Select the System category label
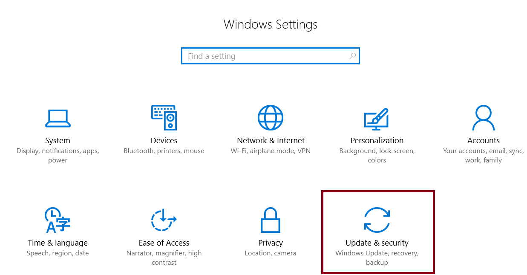527x275 pixels. pyautogui.click(x=58, y=141)
